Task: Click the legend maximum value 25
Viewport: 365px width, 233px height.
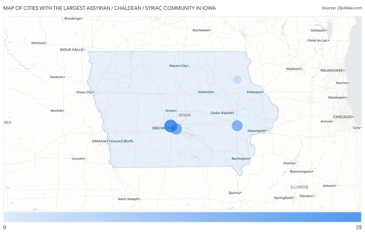Action: click(359, 227)
